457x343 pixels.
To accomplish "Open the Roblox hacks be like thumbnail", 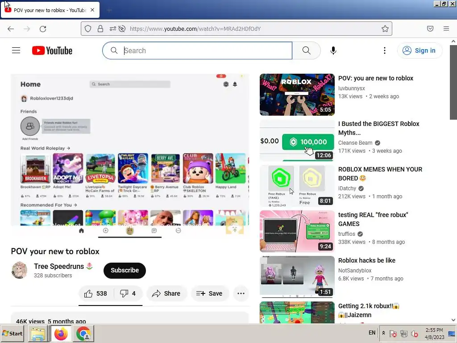I will [x=297, y=277].
